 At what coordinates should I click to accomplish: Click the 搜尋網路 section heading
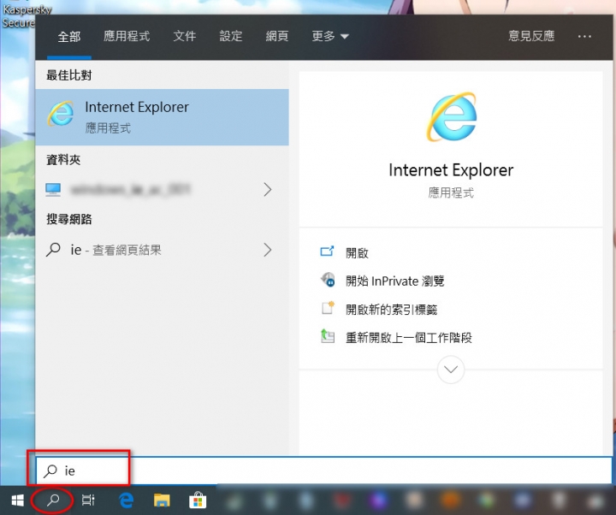68,219
